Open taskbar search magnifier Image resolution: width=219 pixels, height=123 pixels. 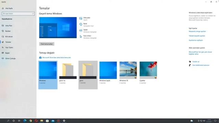[8, 121]
